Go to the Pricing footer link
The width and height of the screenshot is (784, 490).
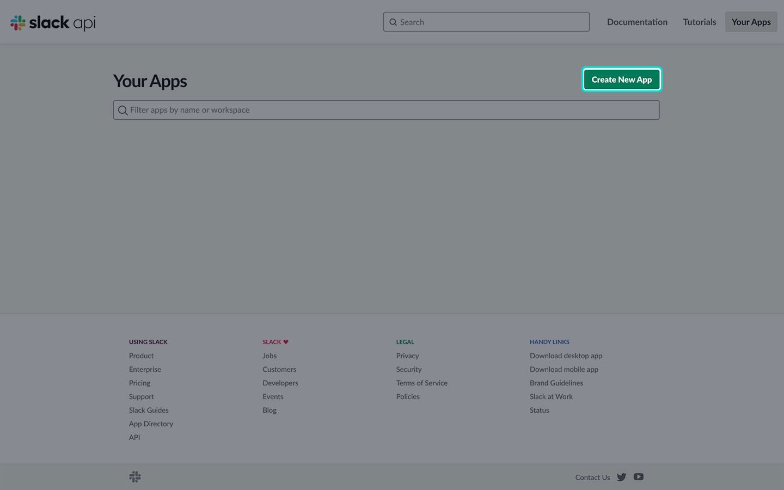click(139, 383)
